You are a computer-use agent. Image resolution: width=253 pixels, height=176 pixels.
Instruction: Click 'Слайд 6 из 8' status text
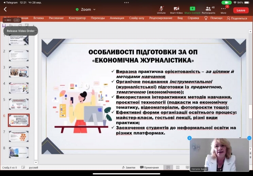coord(9,167)
